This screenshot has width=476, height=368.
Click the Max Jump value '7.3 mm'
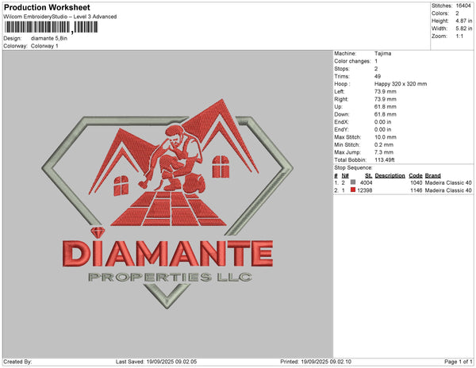point(384,152)
